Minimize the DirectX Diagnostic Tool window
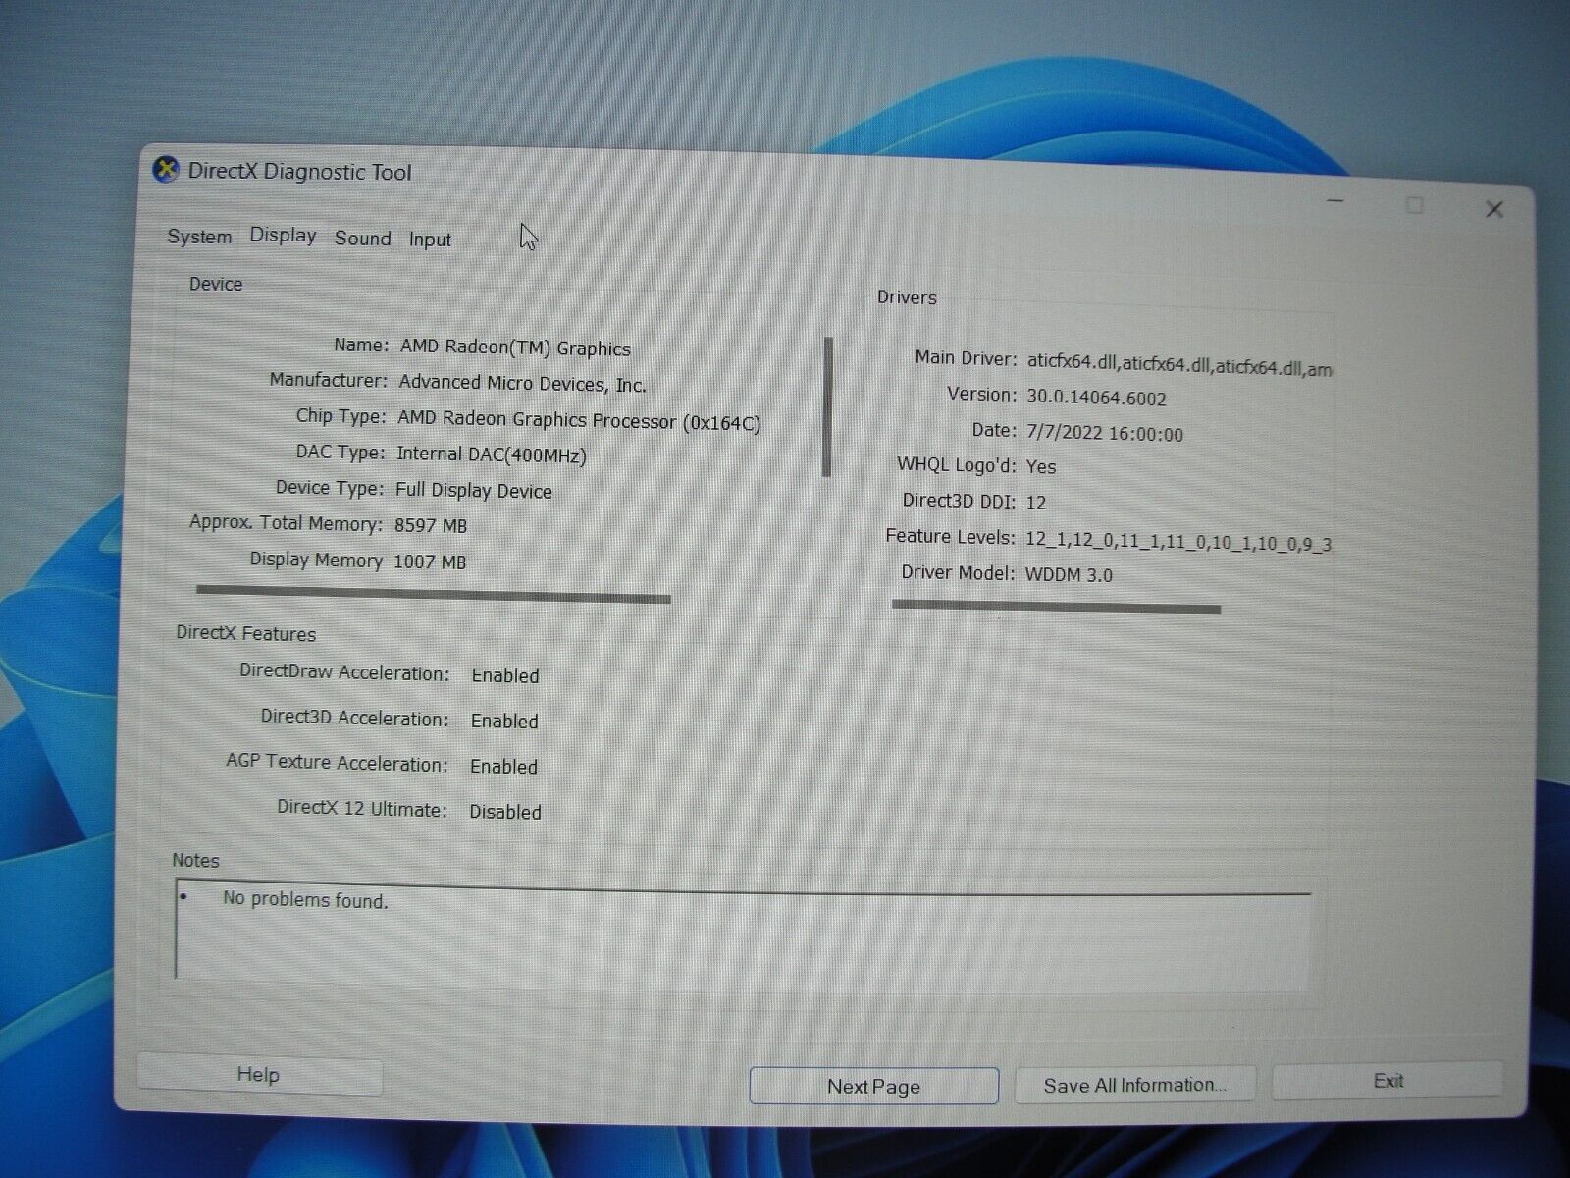The width and height of the screenshot is (1570, 1178). [x=1335, y=201]
